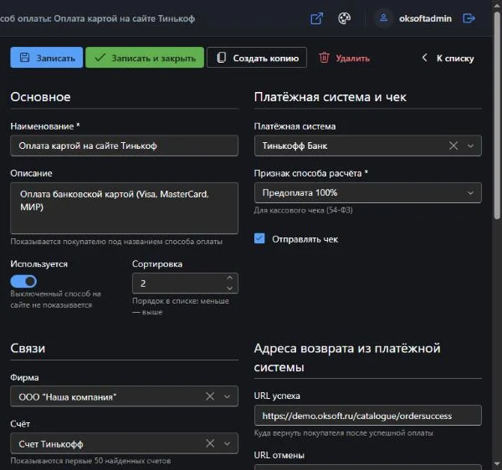502x470 pixels.
Task: Clear the Счет Тинькофф account selection
Action: (210, 443)
